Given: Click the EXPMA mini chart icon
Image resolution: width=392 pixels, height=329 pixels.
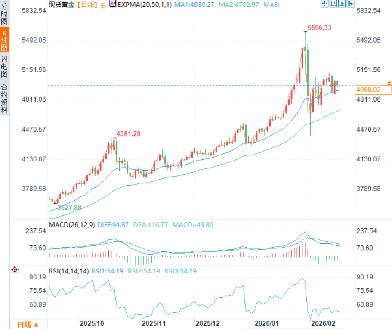Looking at the screenshot, I should [112, 4].
